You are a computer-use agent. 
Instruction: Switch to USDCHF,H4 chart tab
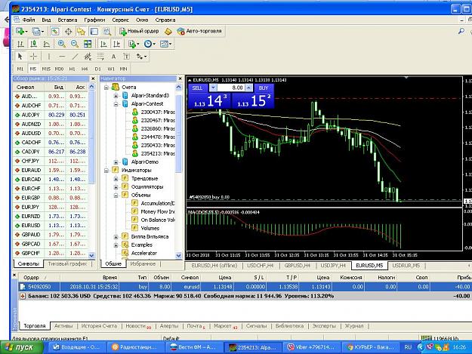(260, 266)
